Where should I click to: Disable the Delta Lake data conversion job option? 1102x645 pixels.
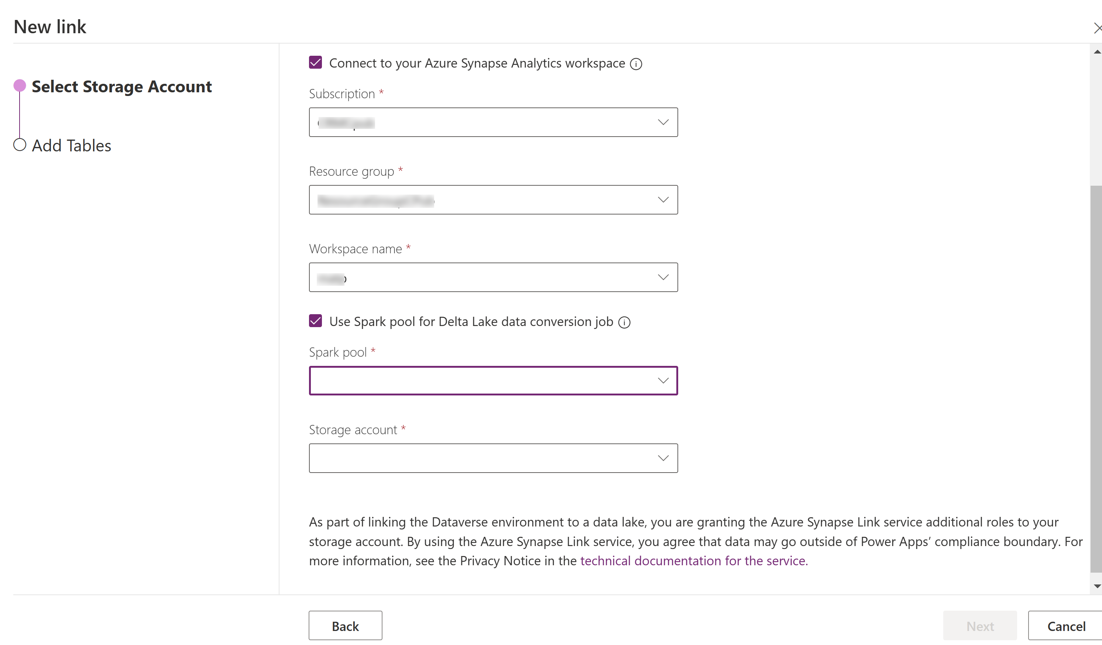point(315,321)
